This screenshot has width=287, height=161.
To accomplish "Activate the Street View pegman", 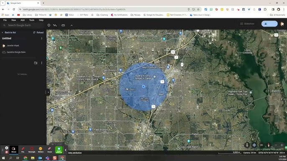I will coord(247,145).
